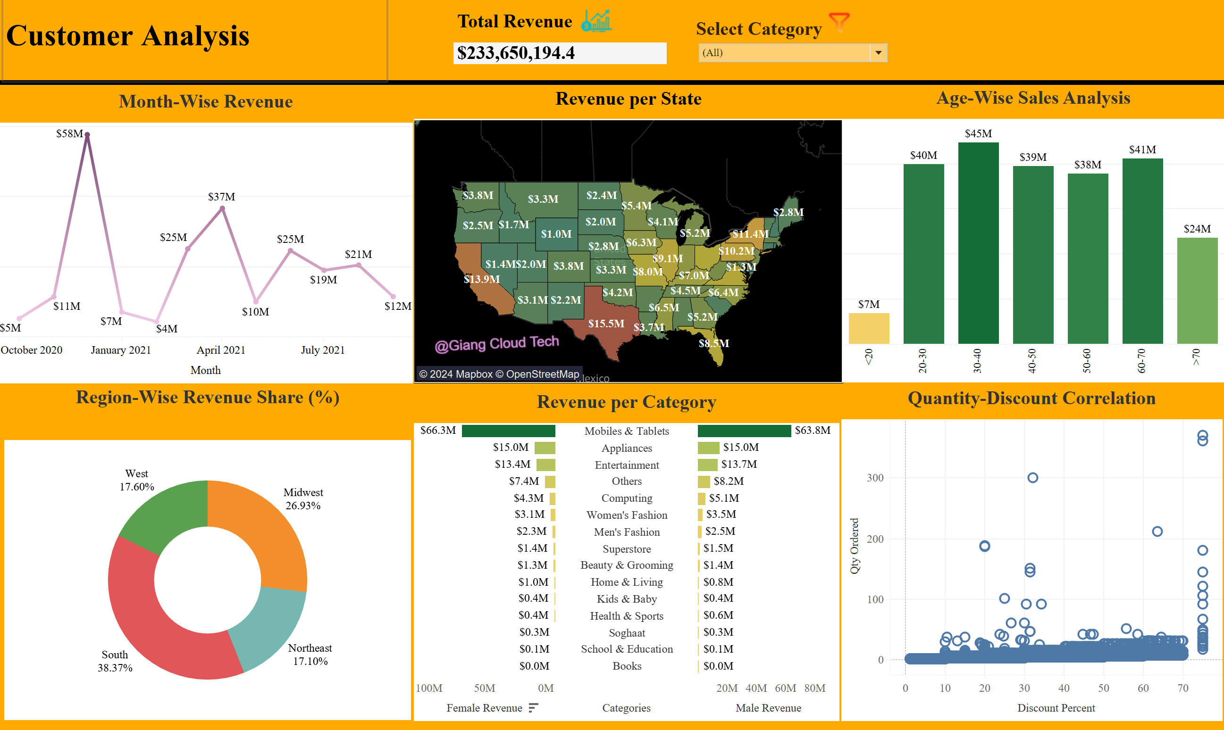Screen dimensions: 1224x730
Task: Click the Home & Living category label
Action: click(x=627, y=582)
